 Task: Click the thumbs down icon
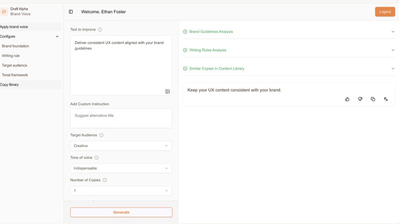point(360,99)
